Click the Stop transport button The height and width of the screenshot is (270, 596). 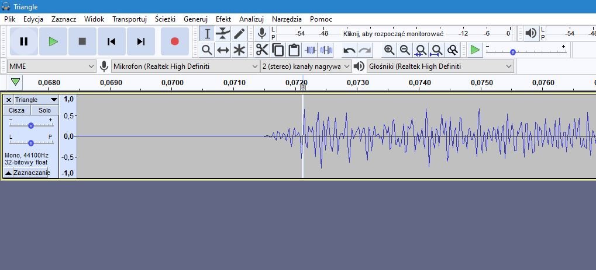coord(82,41)
